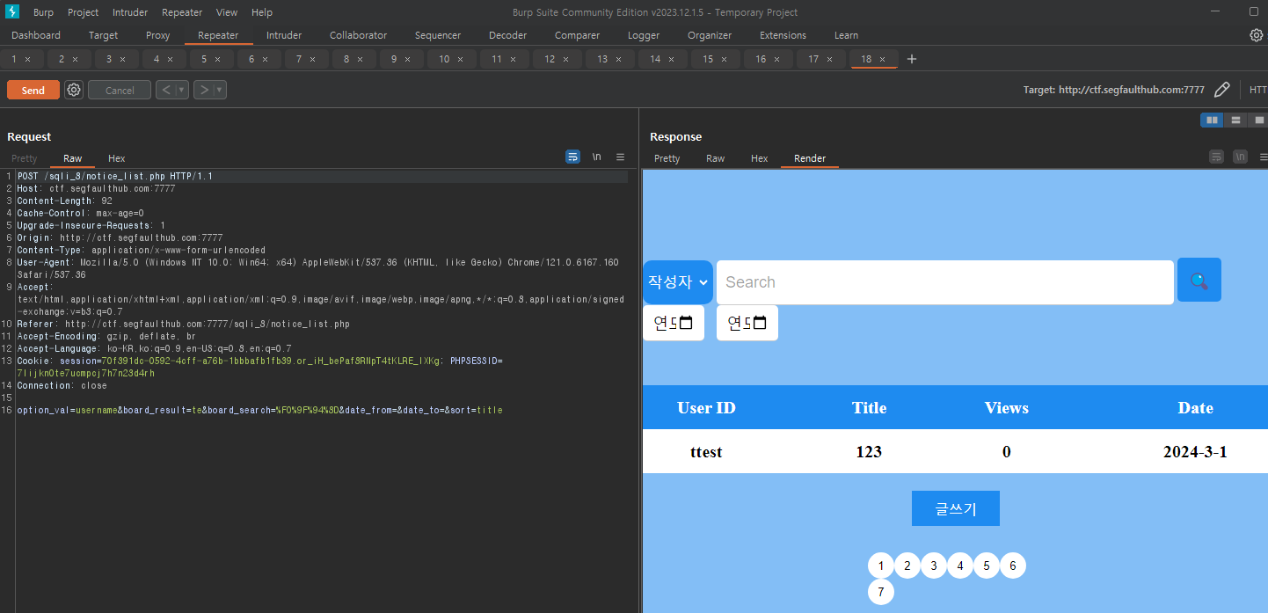
Task: Click the orange Send button
Action: (33, 90)
